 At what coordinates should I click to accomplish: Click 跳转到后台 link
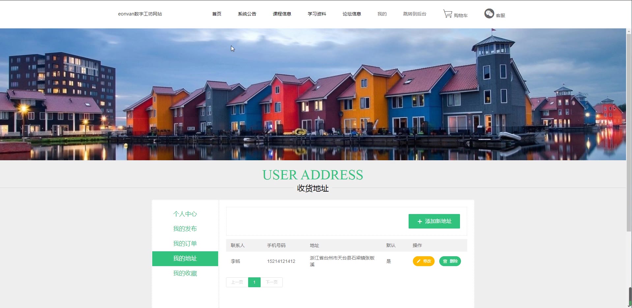point(415,14)
